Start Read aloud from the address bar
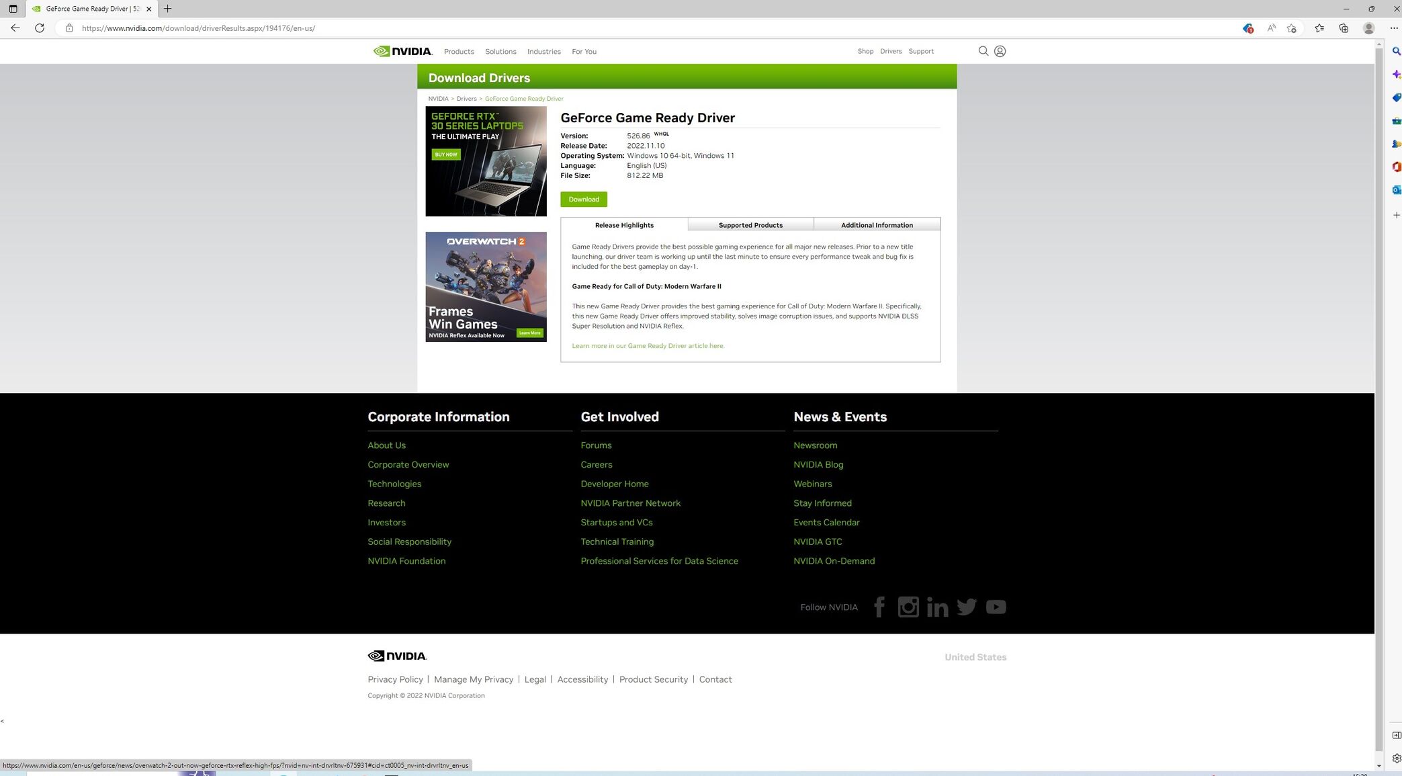 point(1271,28)
